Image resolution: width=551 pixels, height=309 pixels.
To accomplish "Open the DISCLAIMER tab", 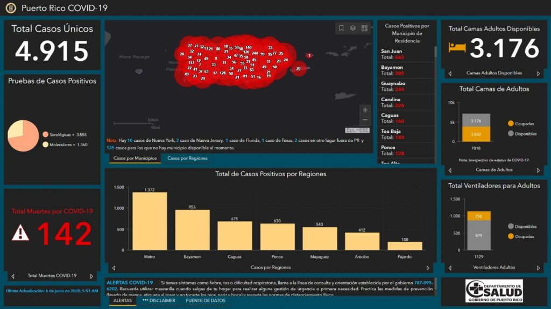I will point(159,300).
